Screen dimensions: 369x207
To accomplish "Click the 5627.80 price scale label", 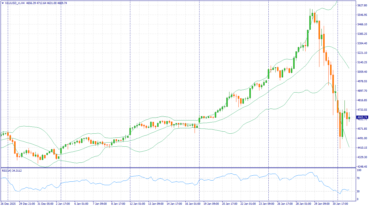I will pos(362,5).
